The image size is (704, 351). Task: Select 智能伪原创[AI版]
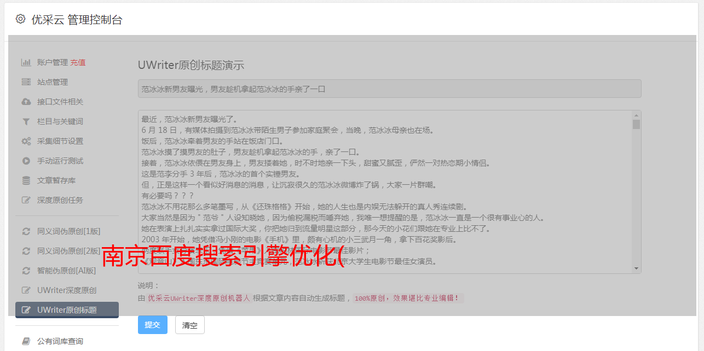pyautogui.click(x=67, y=271)
